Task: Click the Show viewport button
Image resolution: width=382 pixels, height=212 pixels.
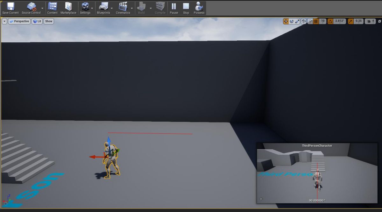Action: tap(49, 21)
